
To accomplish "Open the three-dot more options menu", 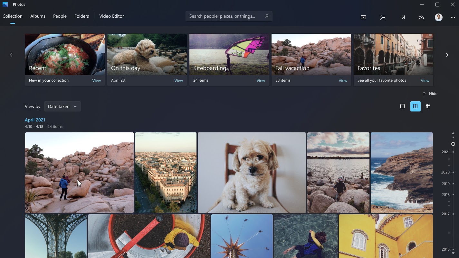I will click(453, 17).
